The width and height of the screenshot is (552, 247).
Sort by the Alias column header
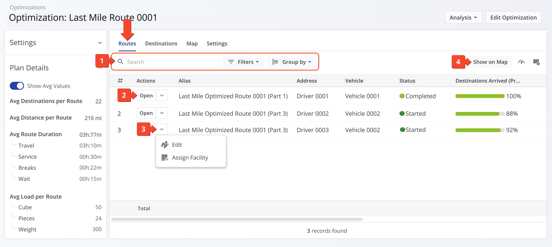(185, 81)
